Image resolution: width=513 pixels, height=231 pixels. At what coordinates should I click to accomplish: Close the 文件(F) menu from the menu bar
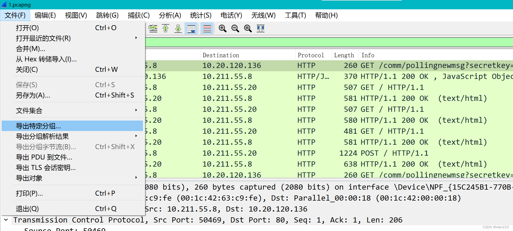[x=15, y=15]
